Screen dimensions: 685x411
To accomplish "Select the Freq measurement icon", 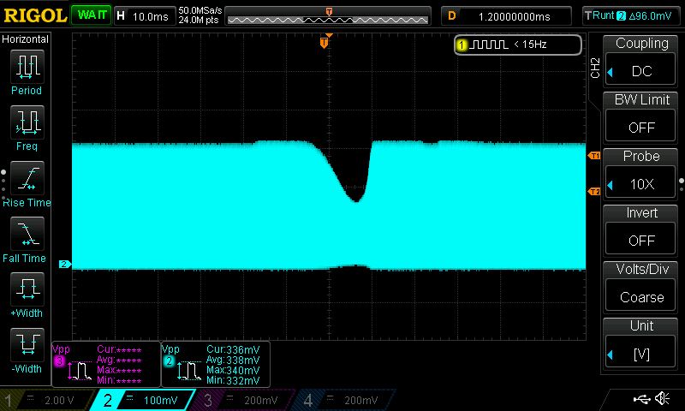I will pyautogui.click(x=27, y=123).
